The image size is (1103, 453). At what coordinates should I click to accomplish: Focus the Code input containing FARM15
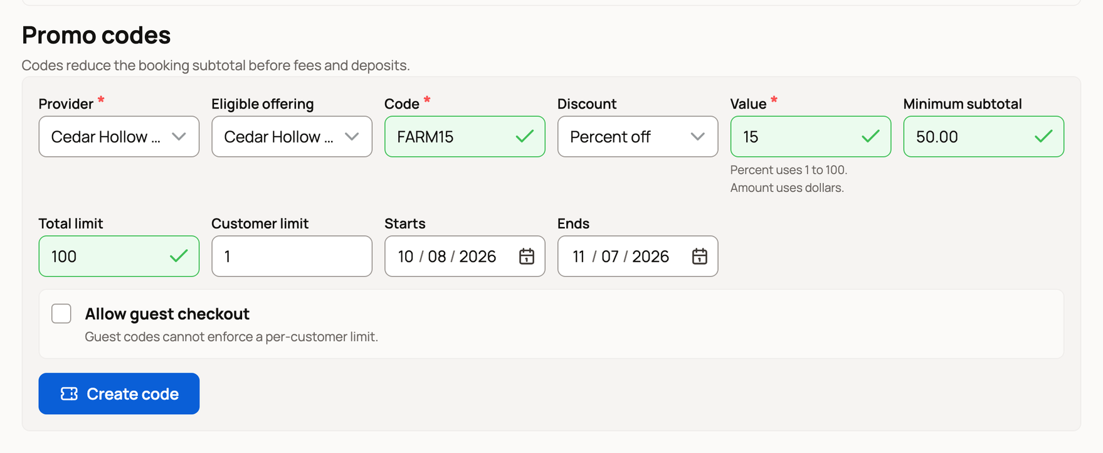465,136
